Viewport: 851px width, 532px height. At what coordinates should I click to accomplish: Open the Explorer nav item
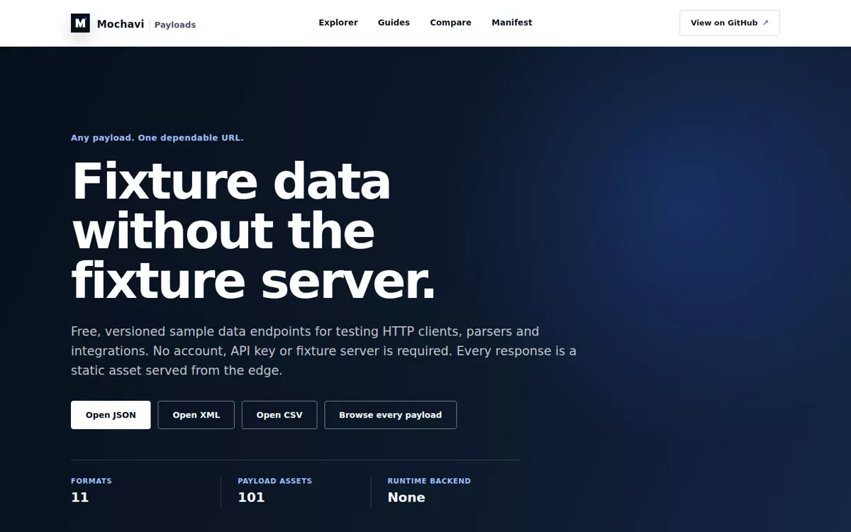(338, 23)
